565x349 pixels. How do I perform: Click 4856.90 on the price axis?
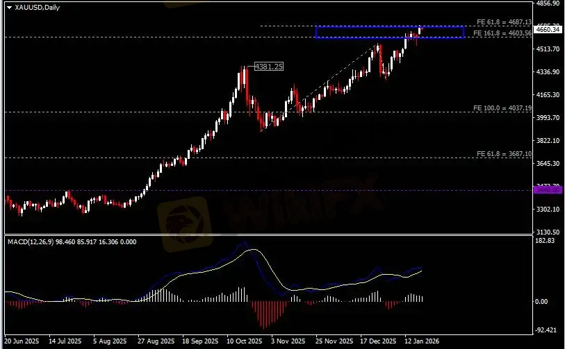pos(548,3)
